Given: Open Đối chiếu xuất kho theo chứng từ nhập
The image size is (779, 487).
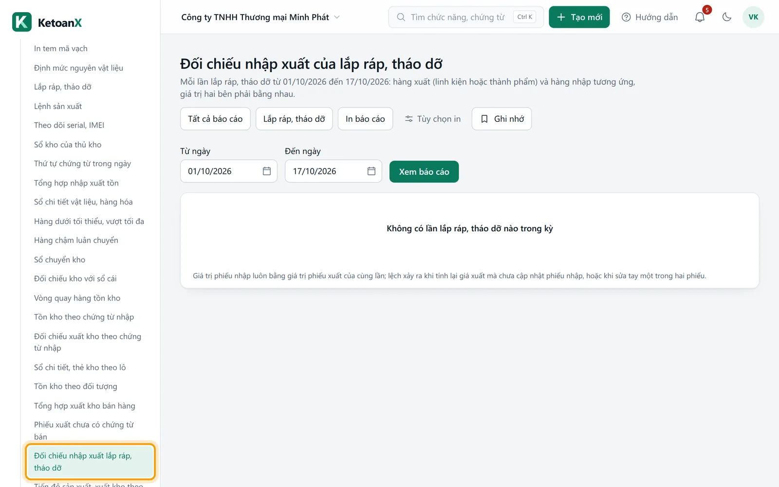Looking at the screenshot, I should [x=88, y=342].
